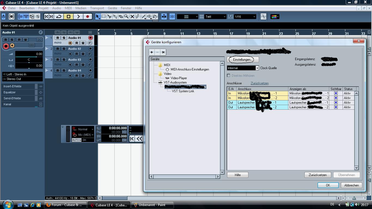Click the Hilfe button in dialog
372x209 pixels.
238,175
